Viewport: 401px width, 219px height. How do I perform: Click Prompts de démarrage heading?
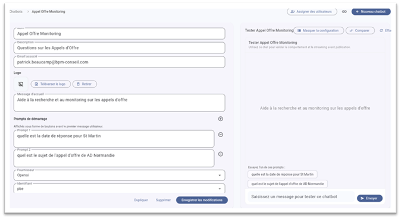pos(30,119)
